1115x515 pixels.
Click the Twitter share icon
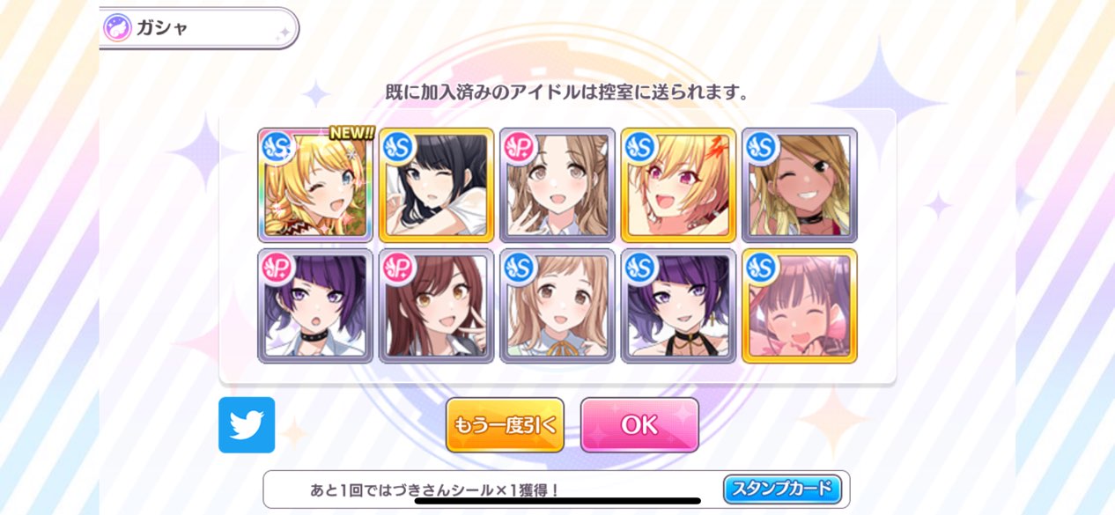tap(247, 425)
